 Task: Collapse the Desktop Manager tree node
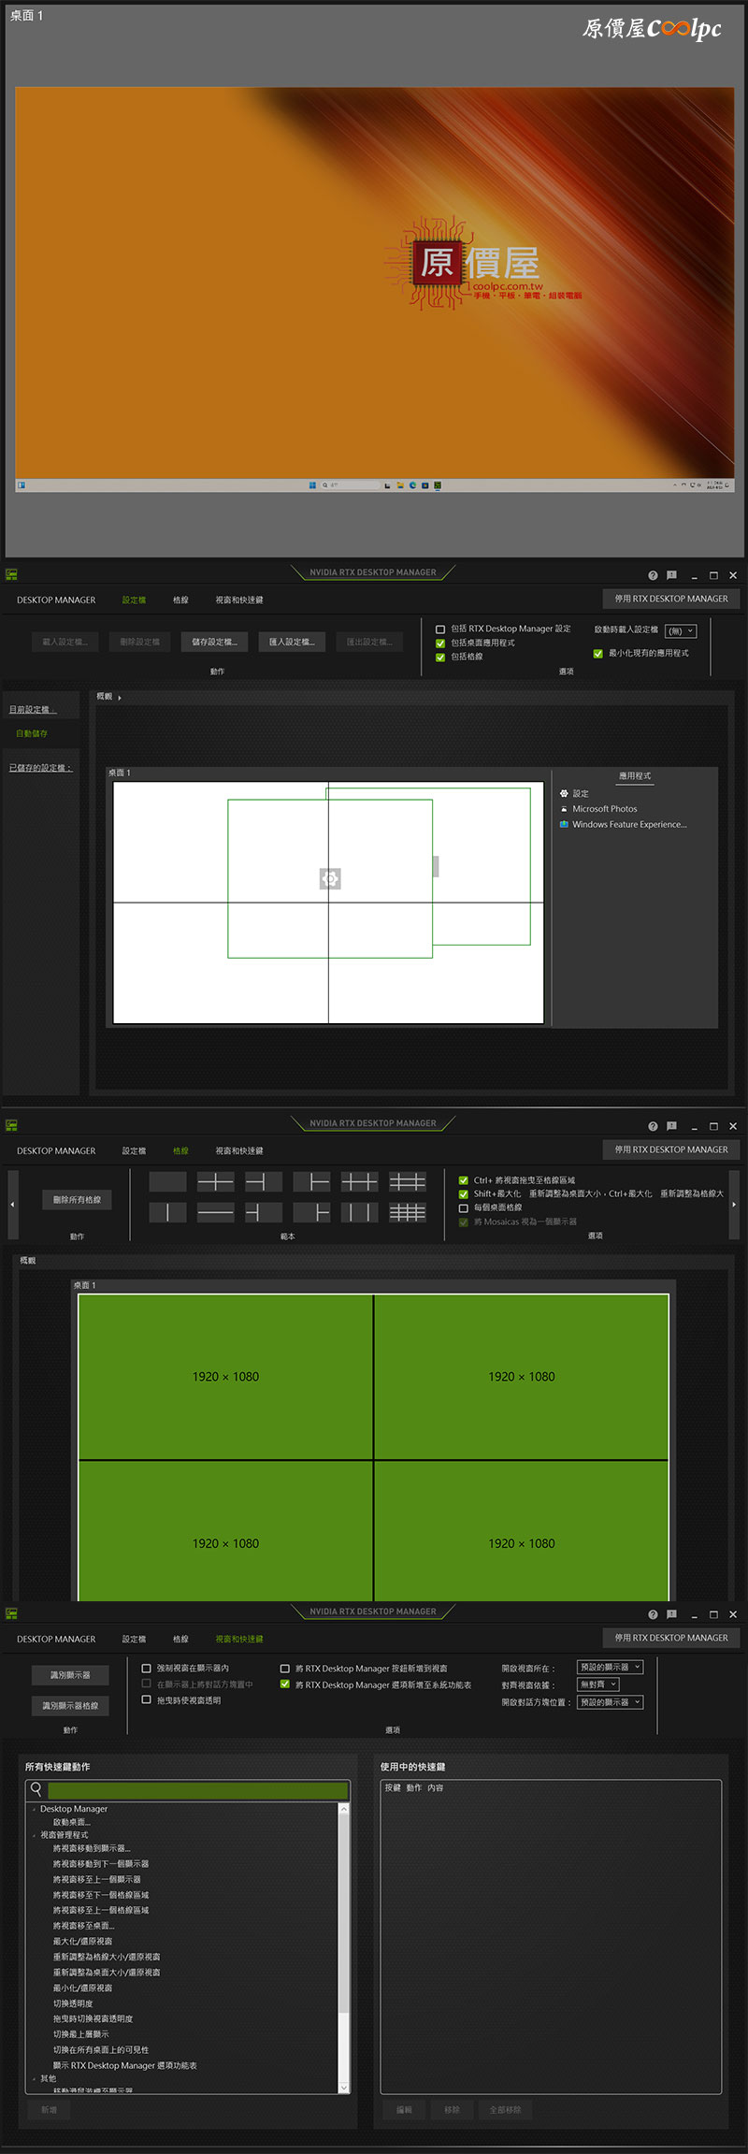point(35,1810)
